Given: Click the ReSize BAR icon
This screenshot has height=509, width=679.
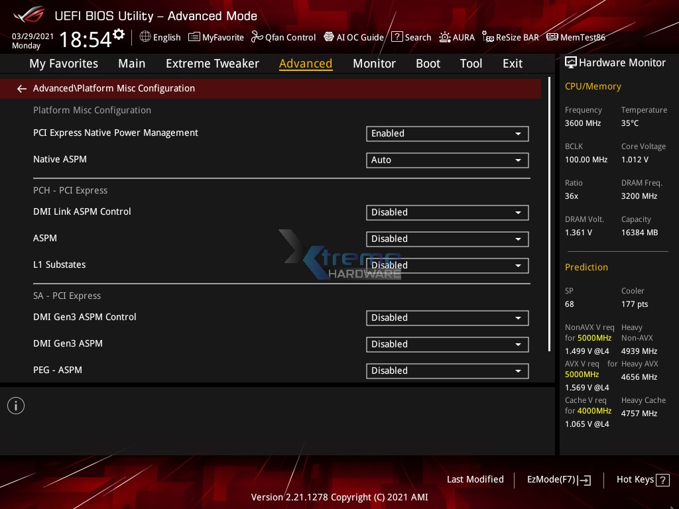Looking at the screenshot, I should (x=511, y=37).
